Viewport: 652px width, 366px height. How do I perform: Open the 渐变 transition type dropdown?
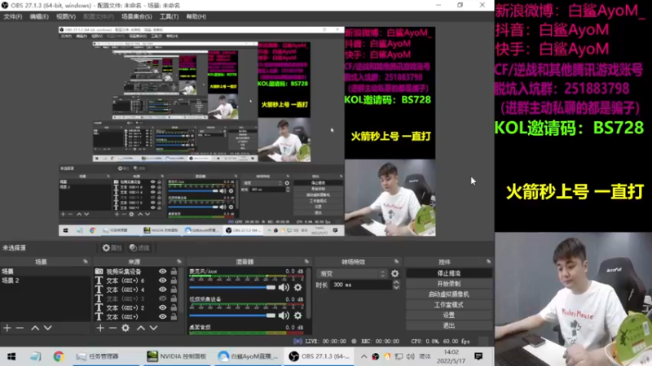click(x=352, y=273)
